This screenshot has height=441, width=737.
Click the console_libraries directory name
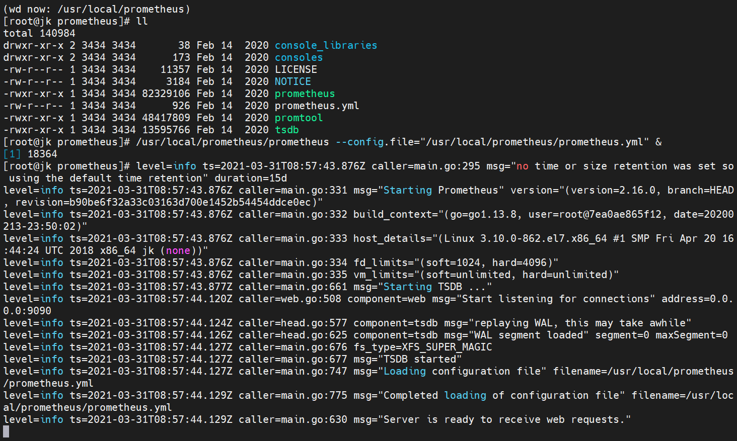pos(326,45)
